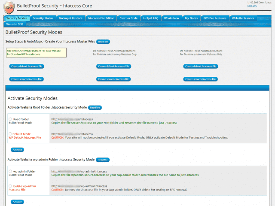The height and width of the screenshot is (206, 275).
Task: Switch to Backup & Restore tab
Action: [70, 18]
